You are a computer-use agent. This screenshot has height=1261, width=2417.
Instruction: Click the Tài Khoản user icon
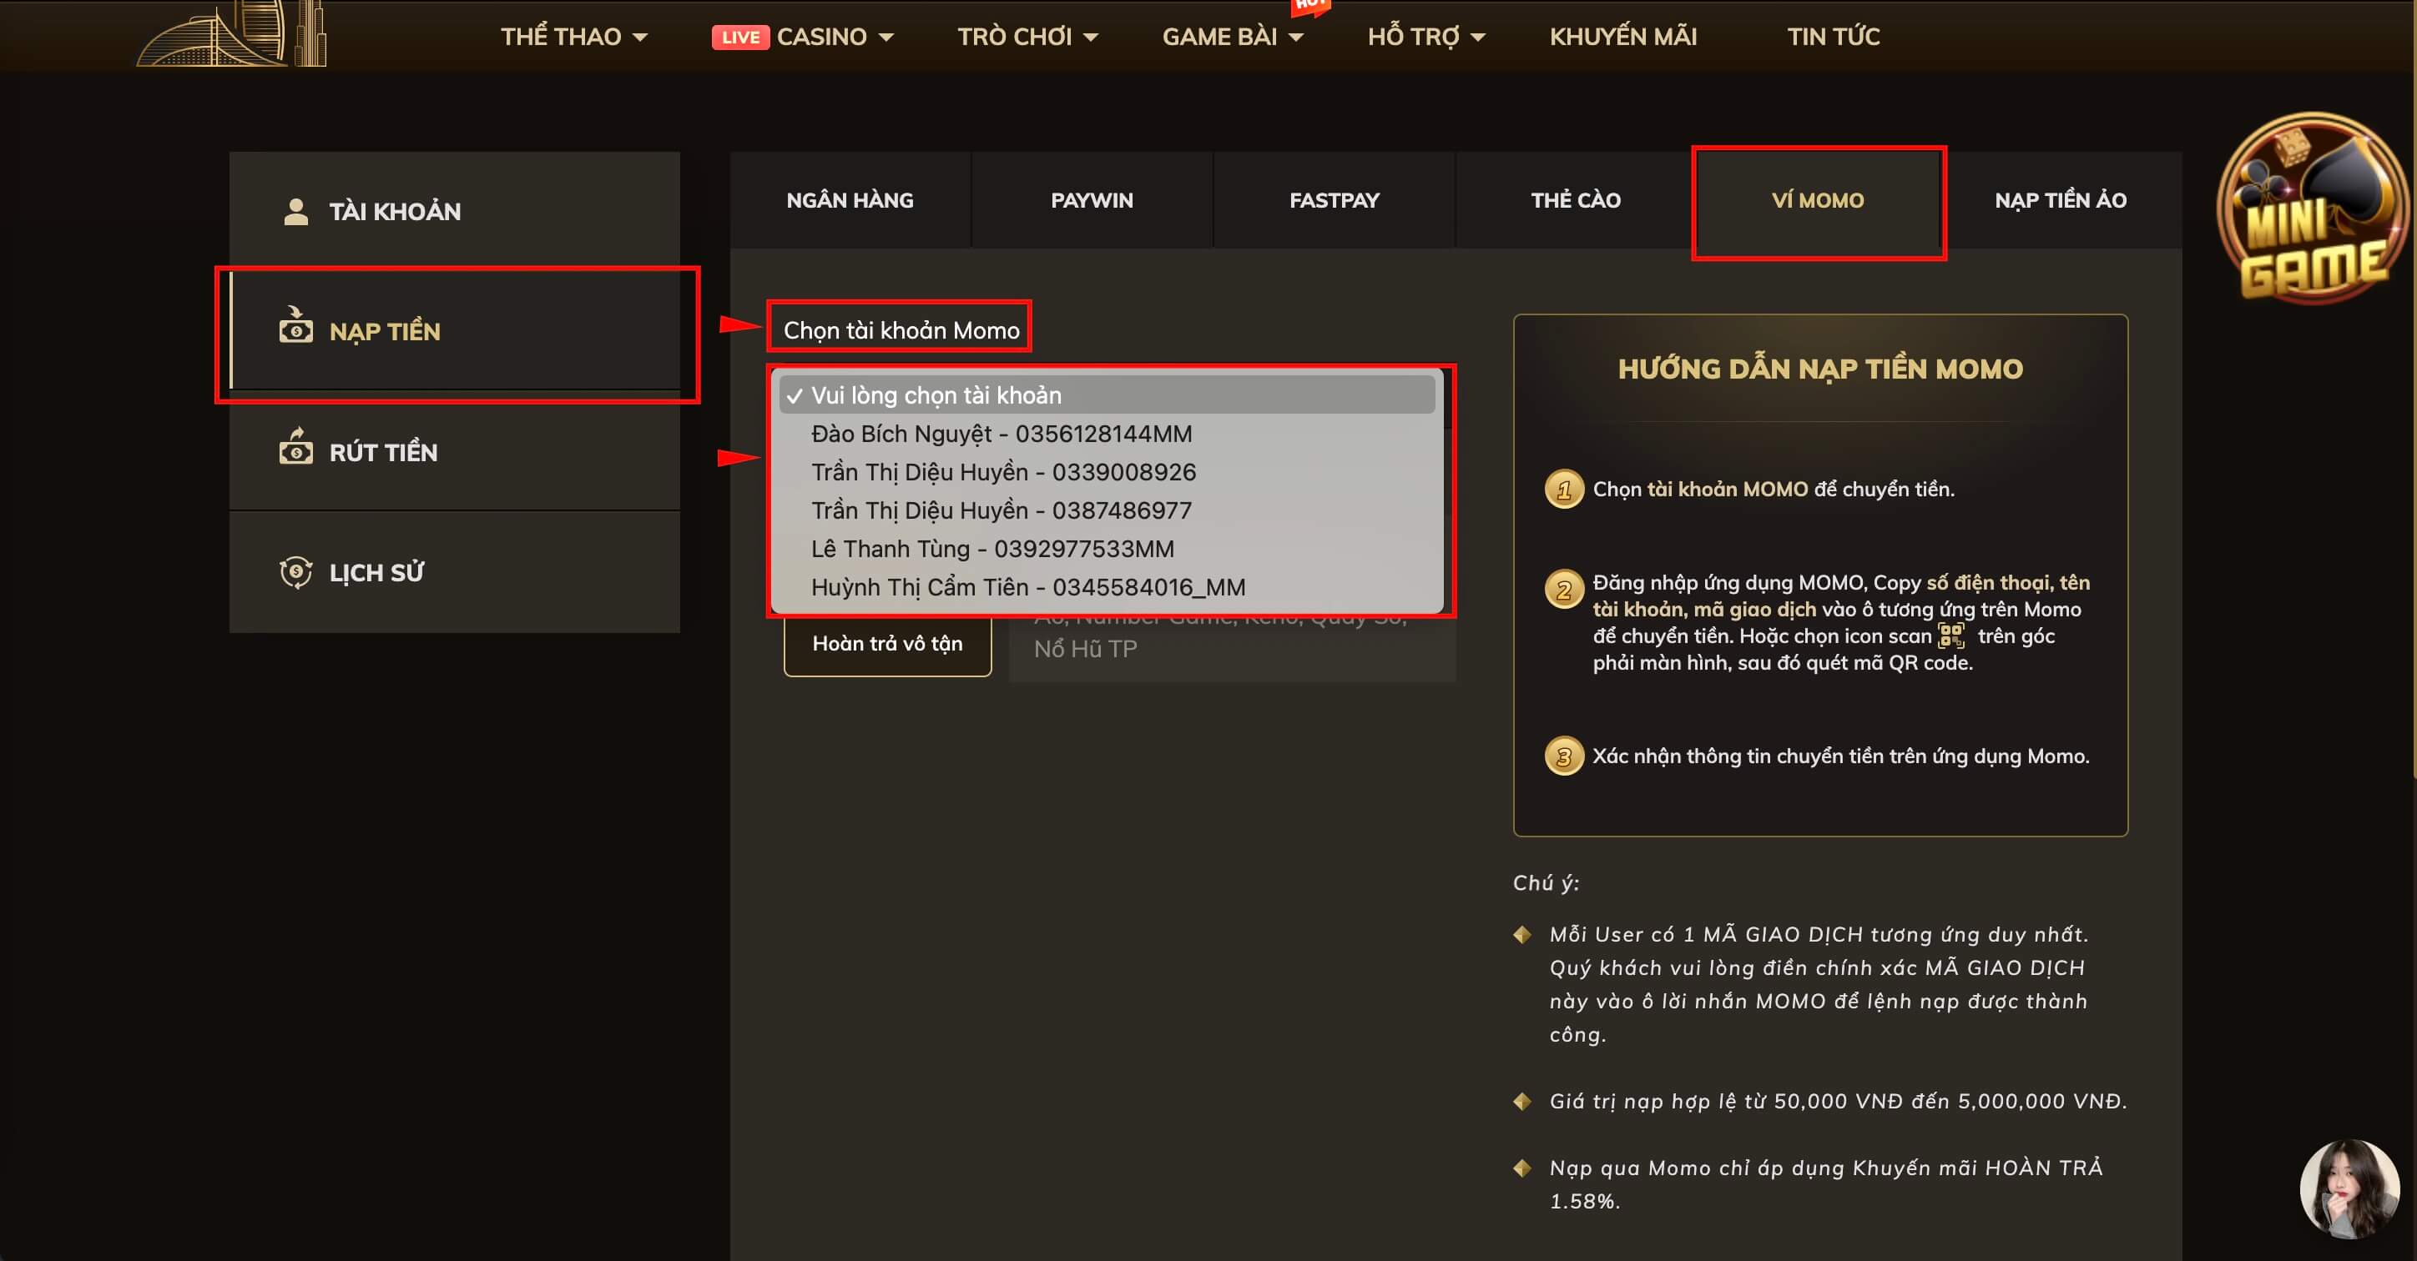(295, 211)
